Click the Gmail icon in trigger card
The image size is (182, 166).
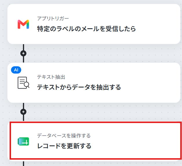pyautogui.click(x=23, y=24)
